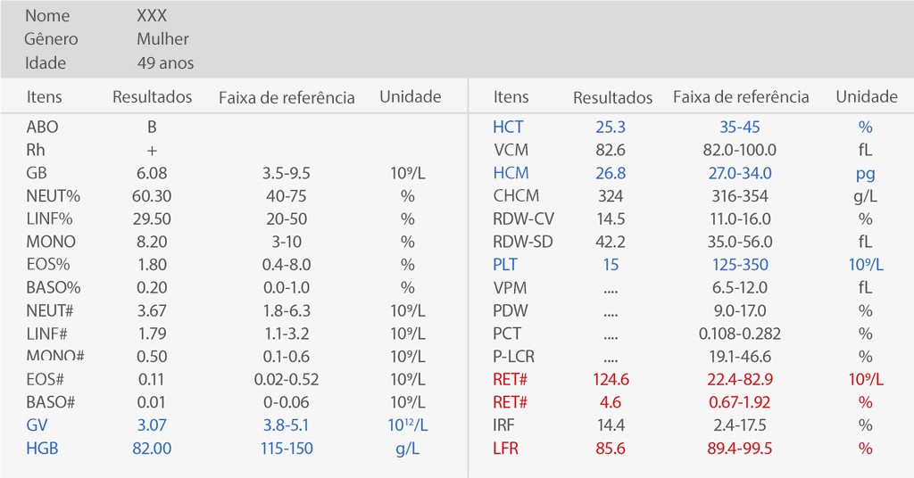Click the RET# result value 124.6
914x478 pixels.
coord(611,380)
